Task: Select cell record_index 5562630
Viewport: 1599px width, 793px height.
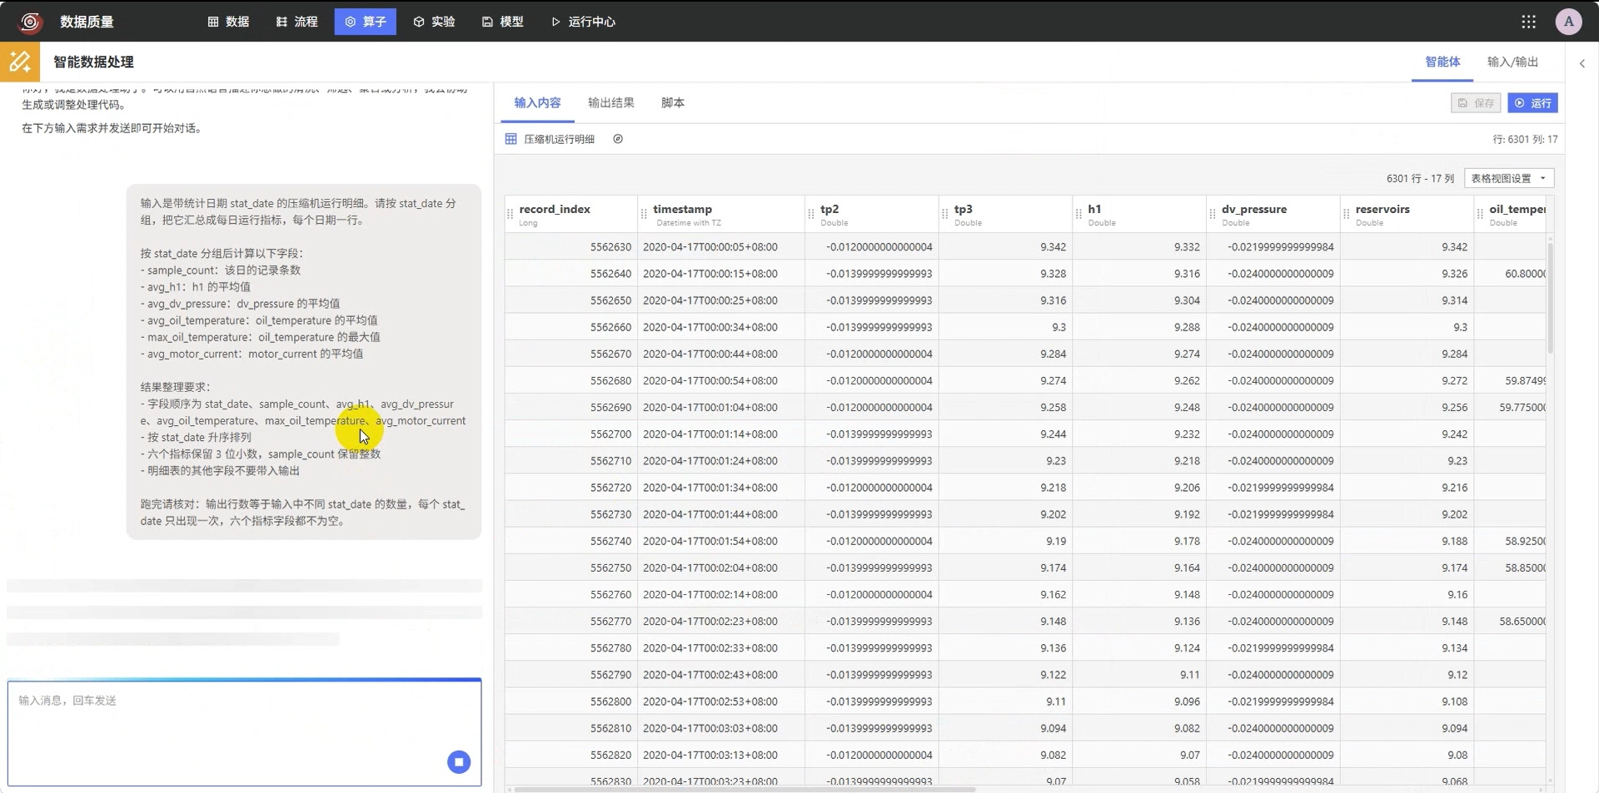Action: [570, 247]
